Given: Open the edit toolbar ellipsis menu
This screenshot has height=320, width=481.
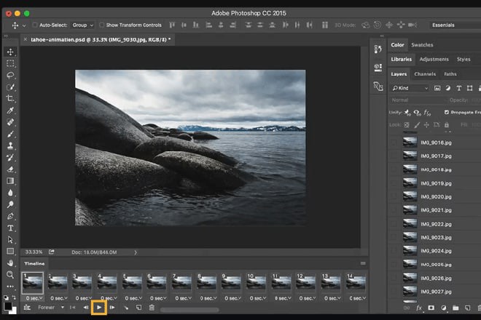Looking at the screenshot, I should [10, 287].
